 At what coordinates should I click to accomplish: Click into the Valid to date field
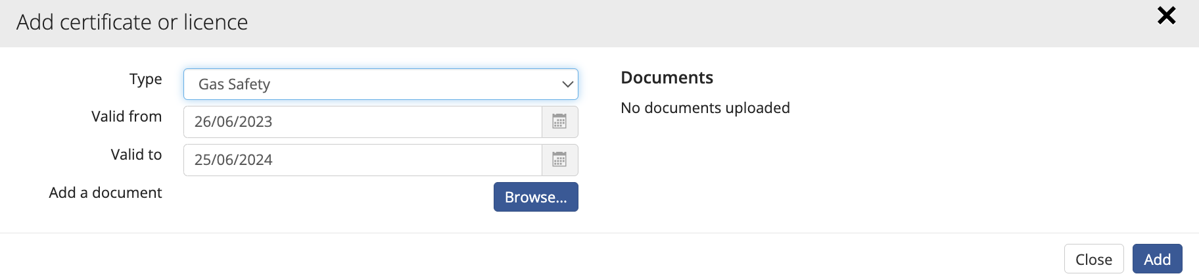click(363, 160)
